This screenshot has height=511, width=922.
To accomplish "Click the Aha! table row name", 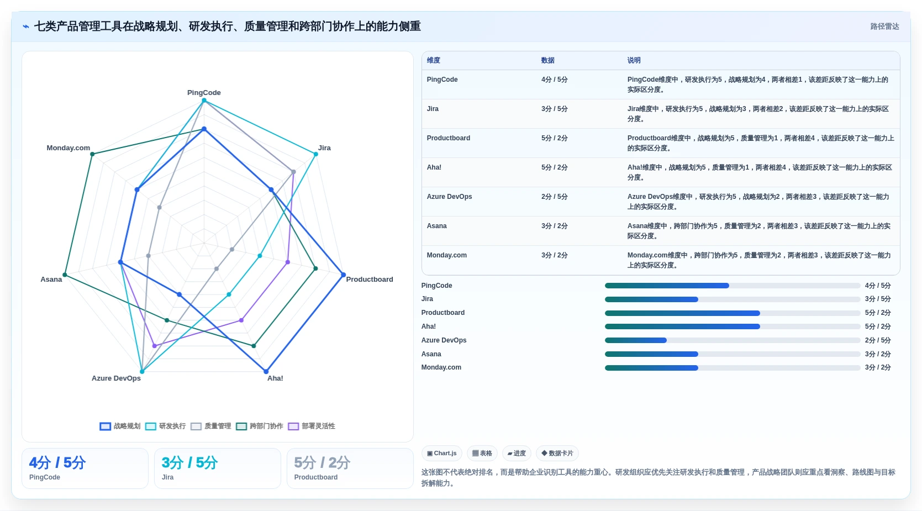I will point(434,167).
